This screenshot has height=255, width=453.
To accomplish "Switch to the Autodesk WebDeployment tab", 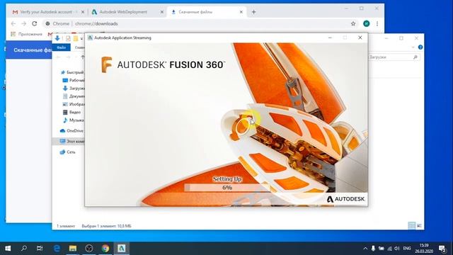I will click(x=124, y=12).
